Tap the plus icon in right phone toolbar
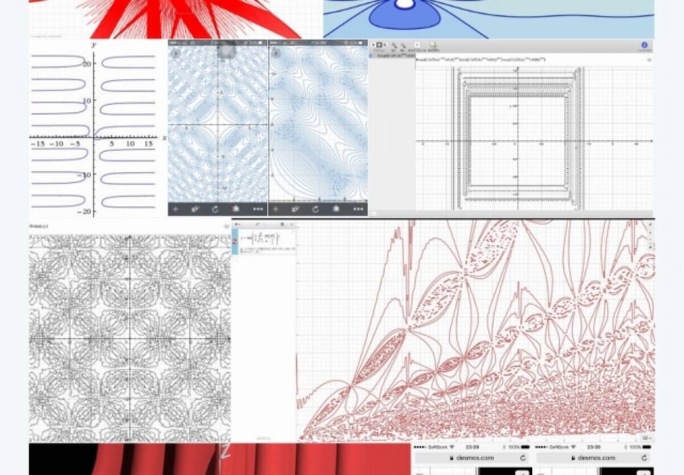684x475 pixels. 276,209
